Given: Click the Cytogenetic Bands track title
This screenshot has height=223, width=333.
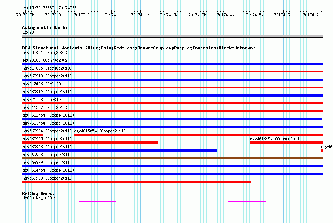Looking at the screenshot, I should tap(45, 28).
